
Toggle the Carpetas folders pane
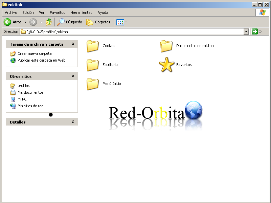click(x=98, y=22)
